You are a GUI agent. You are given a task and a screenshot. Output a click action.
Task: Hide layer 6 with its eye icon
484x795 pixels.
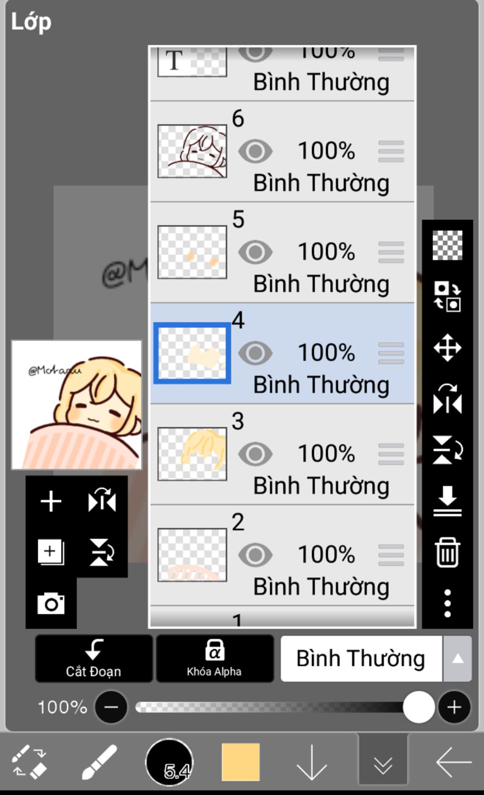pos(255,151)
